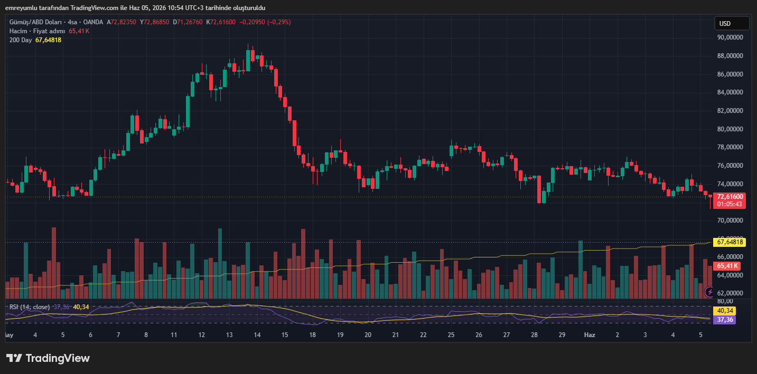The height and width of the screenshot is (374, 757).
Task: Click the date 27 on time axis
Action: (507, 335)
